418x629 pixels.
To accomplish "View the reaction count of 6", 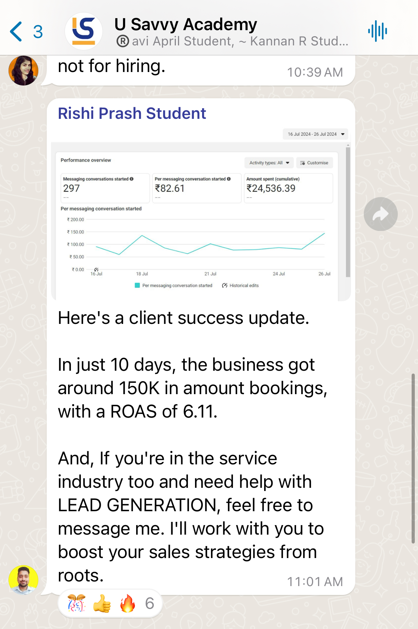I will 150,603.
